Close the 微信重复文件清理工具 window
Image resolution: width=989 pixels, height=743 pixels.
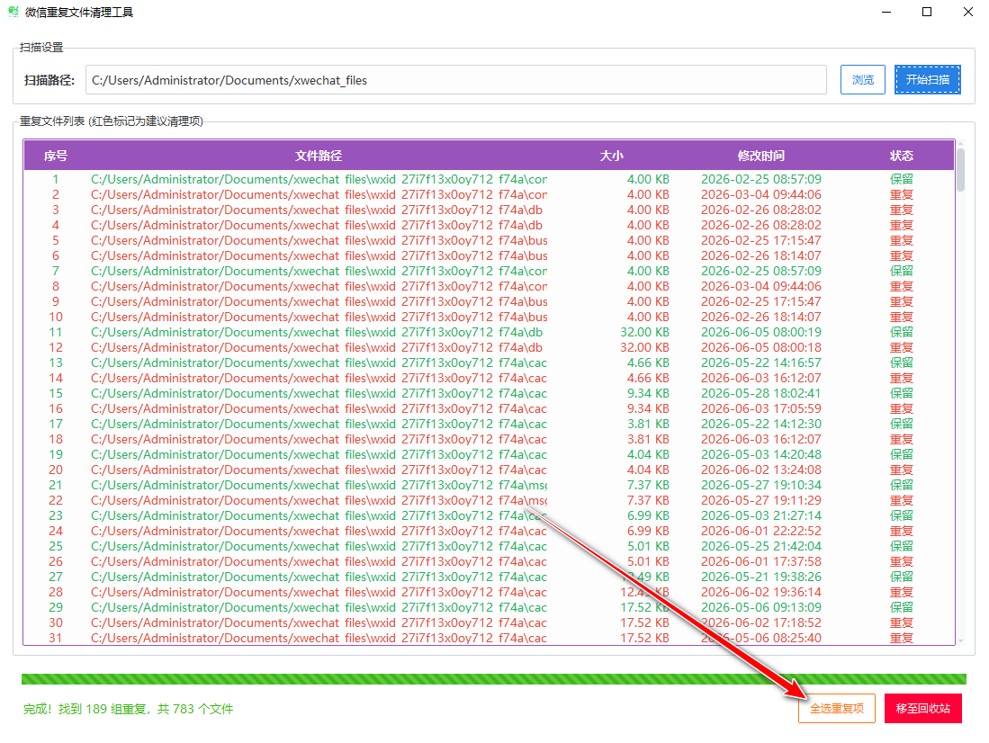968,12
